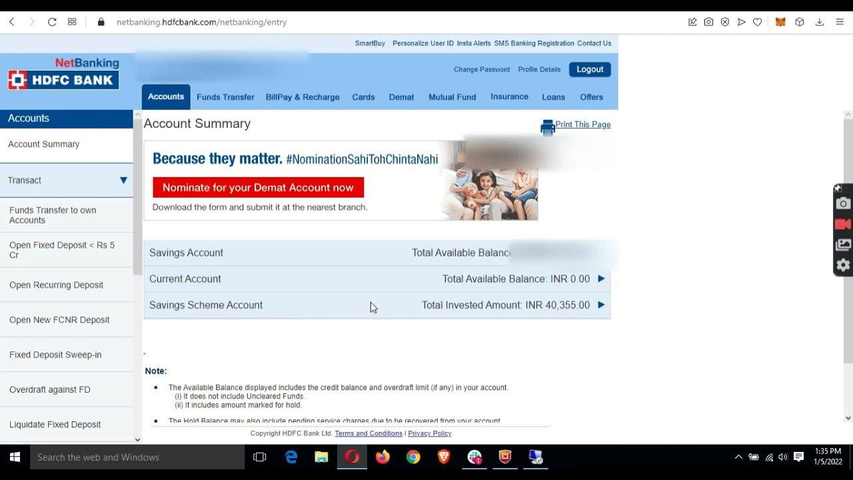Open the action center notification icon
Screen dimensions: 853x480
click(798, 457)
